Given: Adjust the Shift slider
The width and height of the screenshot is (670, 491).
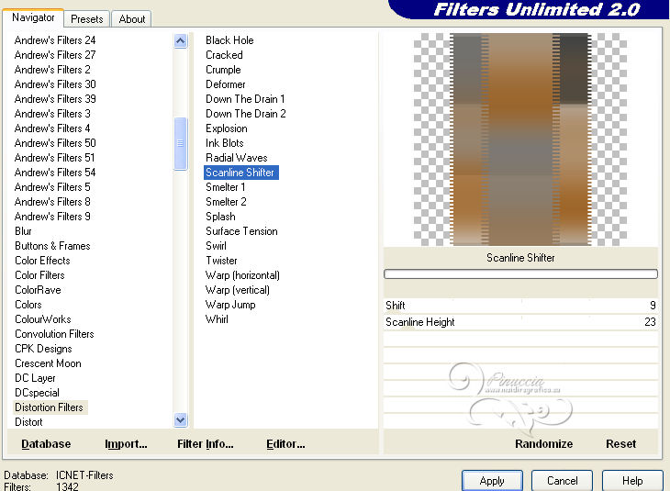Looking at the screenshot, I should tap(520, 306).
